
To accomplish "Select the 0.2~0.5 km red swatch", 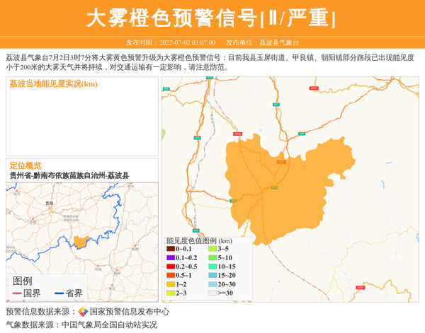I will 171,267.
